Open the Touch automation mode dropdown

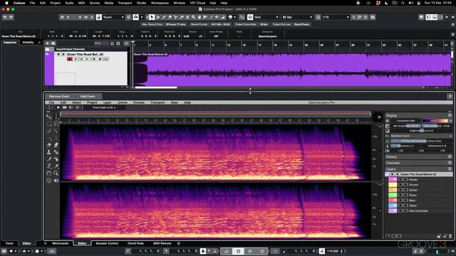(x=113, y=17)
